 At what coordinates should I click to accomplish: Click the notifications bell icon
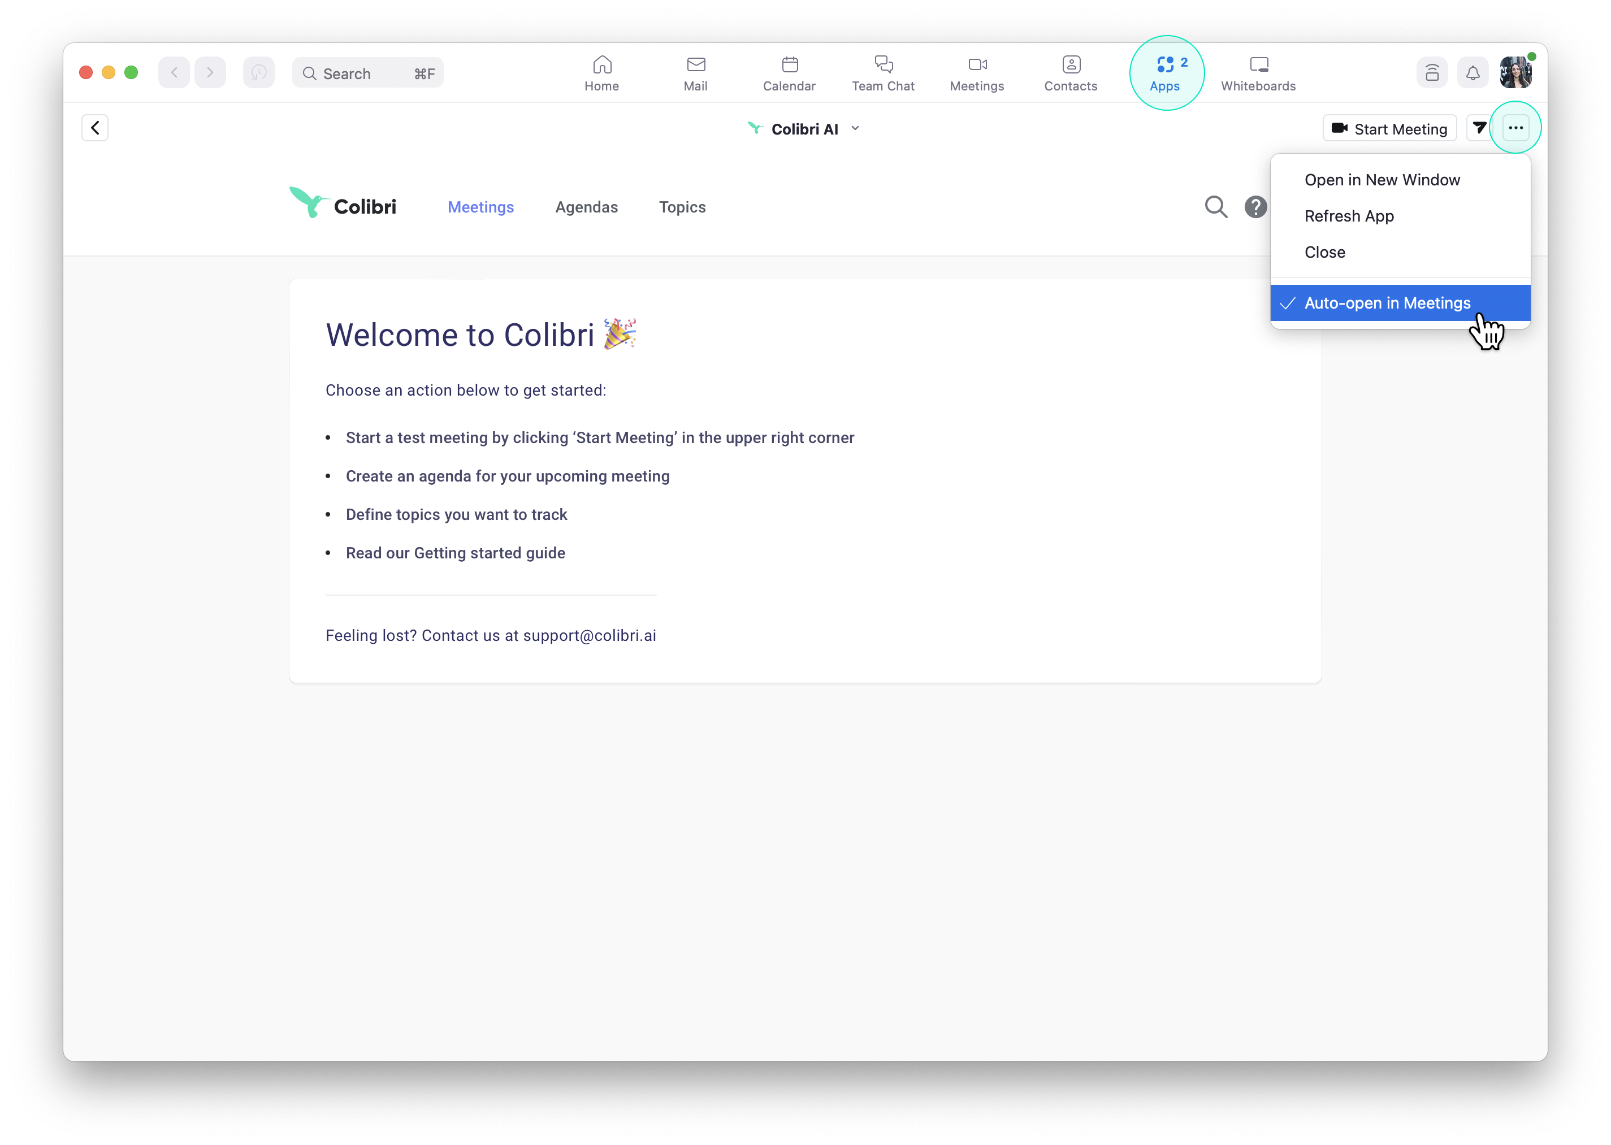point(1472,72)
